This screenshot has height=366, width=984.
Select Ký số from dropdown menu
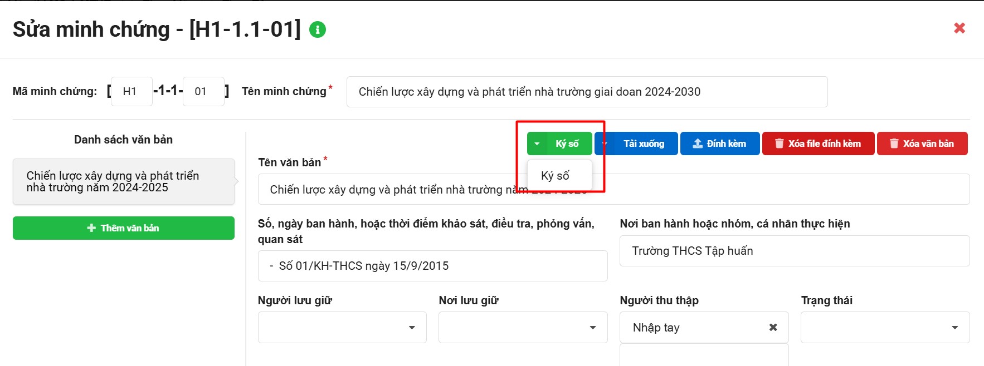tap(555, 176)
